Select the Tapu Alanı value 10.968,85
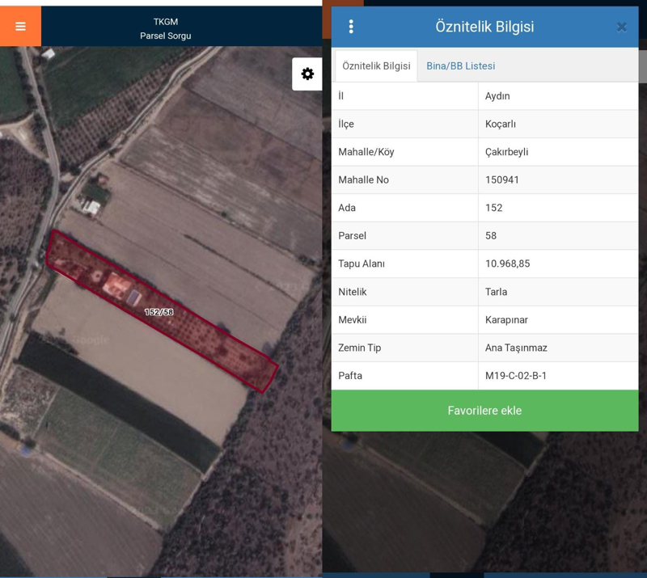 (x=508, y=264)
